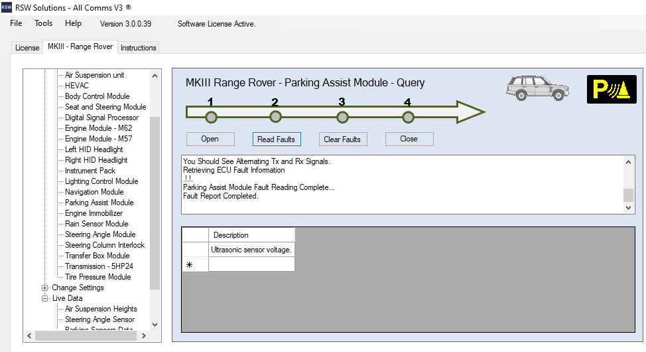The height and width of the screenshot is (352, 646).
Task: Click the tree panel scroll down arrow
Action: tap(155, 325)
